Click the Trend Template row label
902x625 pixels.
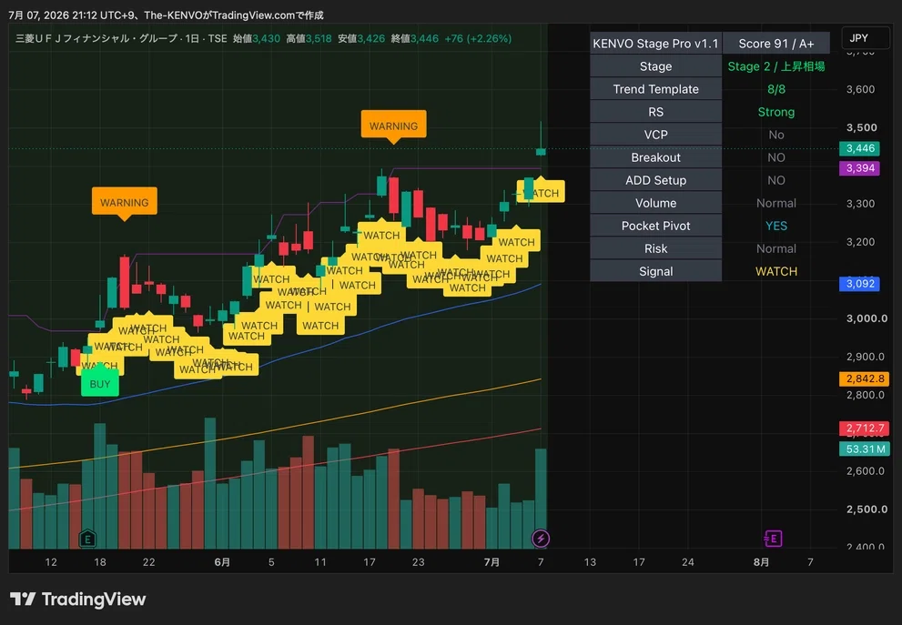(x=655, y=89)
